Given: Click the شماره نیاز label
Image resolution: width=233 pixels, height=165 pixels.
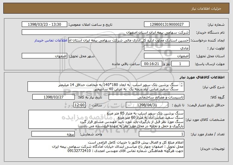Looking at the screenshot, I should pyautogui.click(x=216, y=25).
